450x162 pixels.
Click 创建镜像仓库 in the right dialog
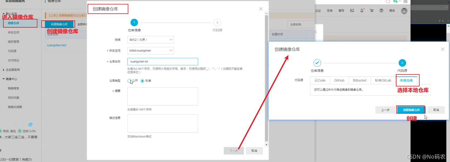[x=411, y=110]
